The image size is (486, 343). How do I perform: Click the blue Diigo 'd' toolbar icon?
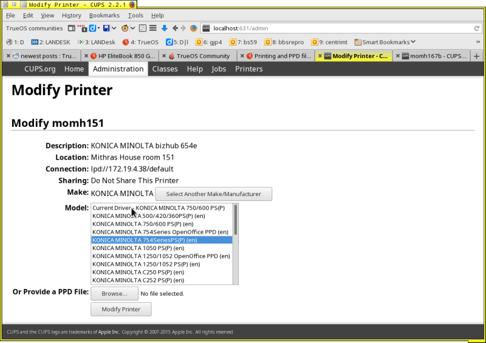(92, 28)
